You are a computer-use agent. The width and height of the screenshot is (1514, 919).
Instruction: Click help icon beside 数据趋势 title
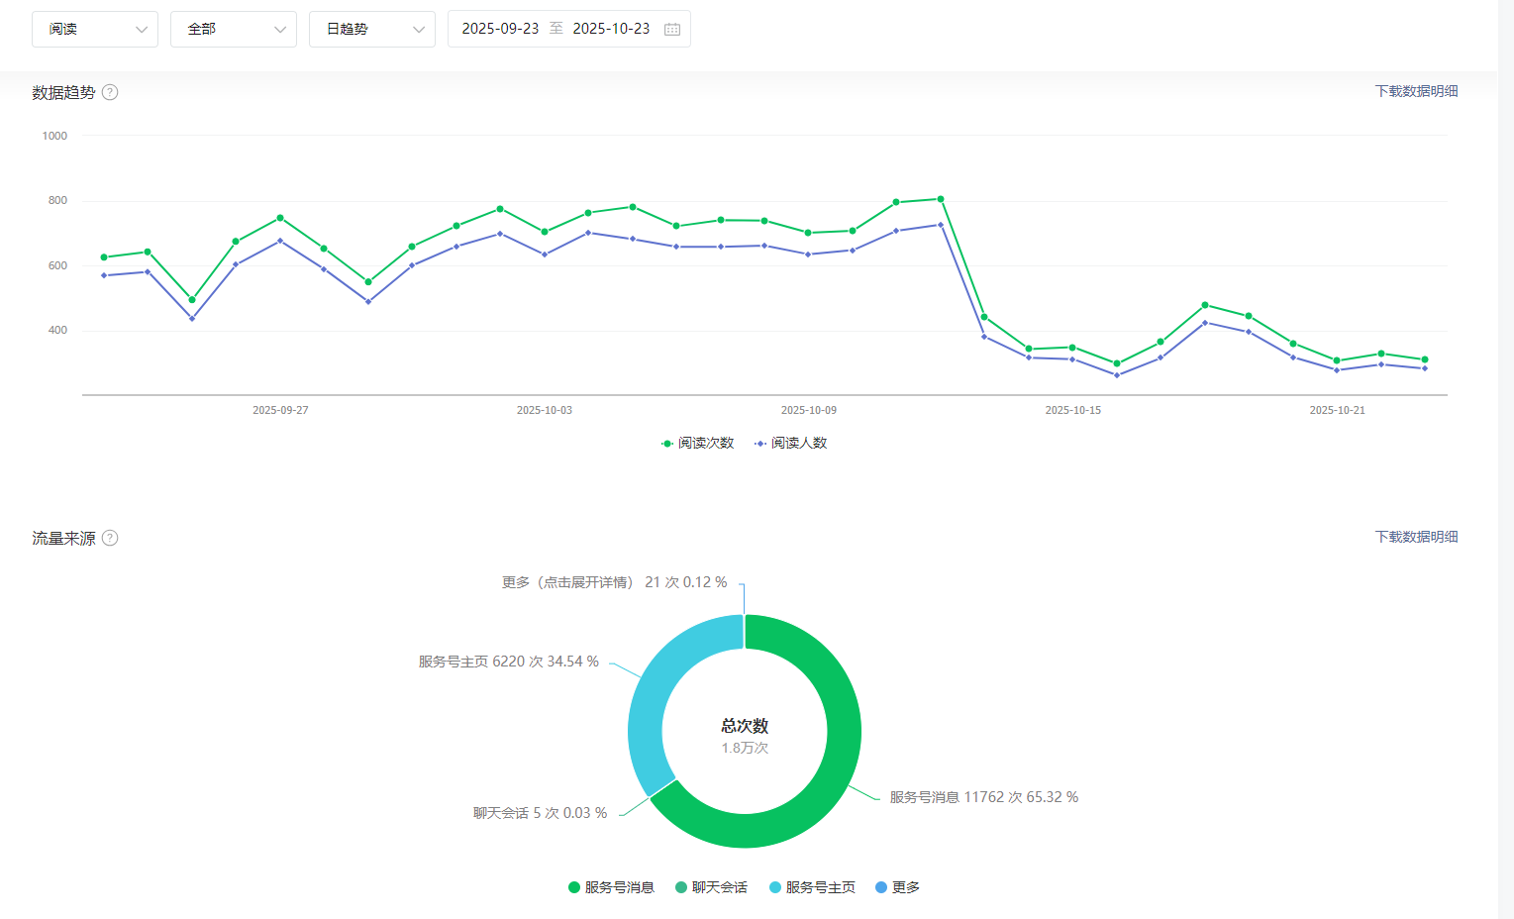(x=110, y=92)
